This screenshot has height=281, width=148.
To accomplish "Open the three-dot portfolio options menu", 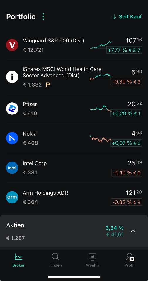I will coord(43,16).
